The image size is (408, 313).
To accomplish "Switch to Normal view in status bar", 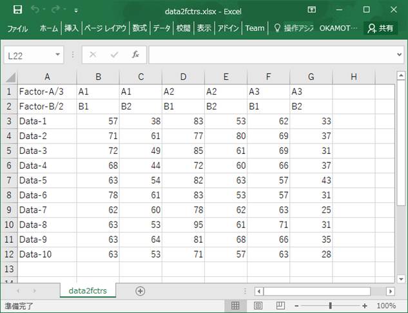I will (x=236, y=305).
